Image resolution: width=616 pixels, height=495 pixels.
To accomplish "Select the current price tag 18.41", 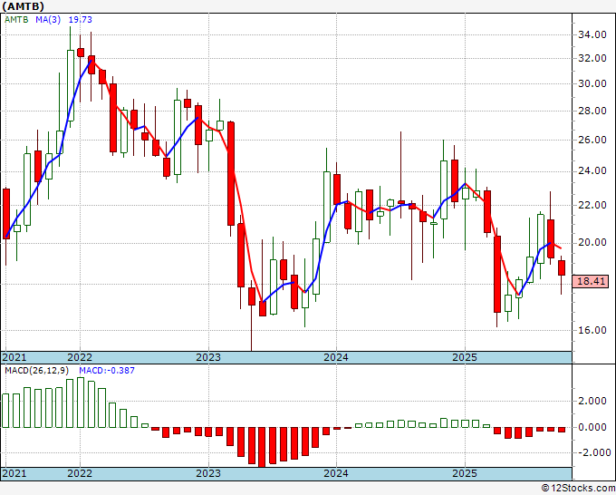I will coord(591,282).
